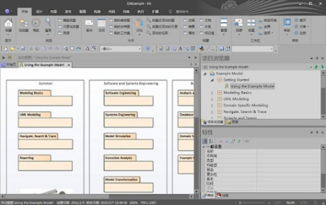The width and height of the screenshot is (326, 205).
Task: Expand UML Modeling in Project Browser
Action: (212, 99)
